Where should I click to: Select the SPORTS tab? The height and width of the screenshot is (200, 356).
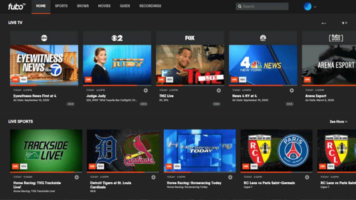point(61,6)
